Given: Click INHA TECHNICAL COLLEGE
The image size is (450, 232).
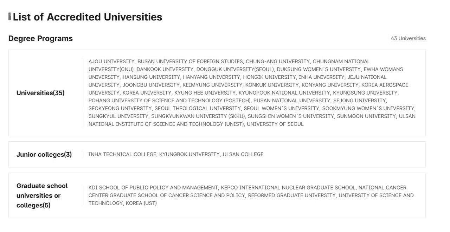Looking at the screenshot, I should point(122,154).
